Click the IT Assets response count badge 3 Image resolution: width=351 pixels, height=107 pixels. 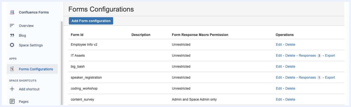tap(319, 56)
